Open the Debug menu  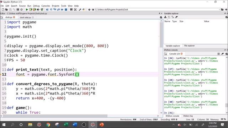pyautogui.click(x=36, y=6)
